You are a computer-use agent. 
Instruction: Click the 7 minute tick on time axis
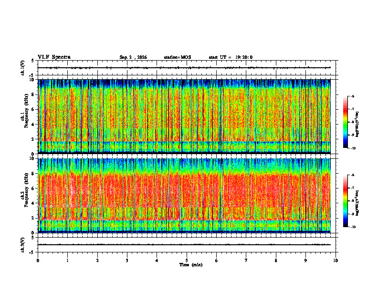point(246,261)
